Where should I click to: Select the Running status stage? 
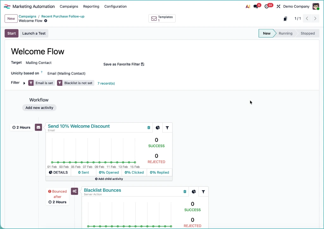285,33
